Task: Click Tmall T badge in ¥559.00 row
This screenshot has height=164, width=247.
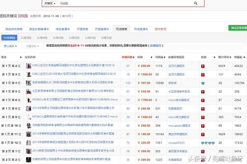Action: tap(203, 92)
